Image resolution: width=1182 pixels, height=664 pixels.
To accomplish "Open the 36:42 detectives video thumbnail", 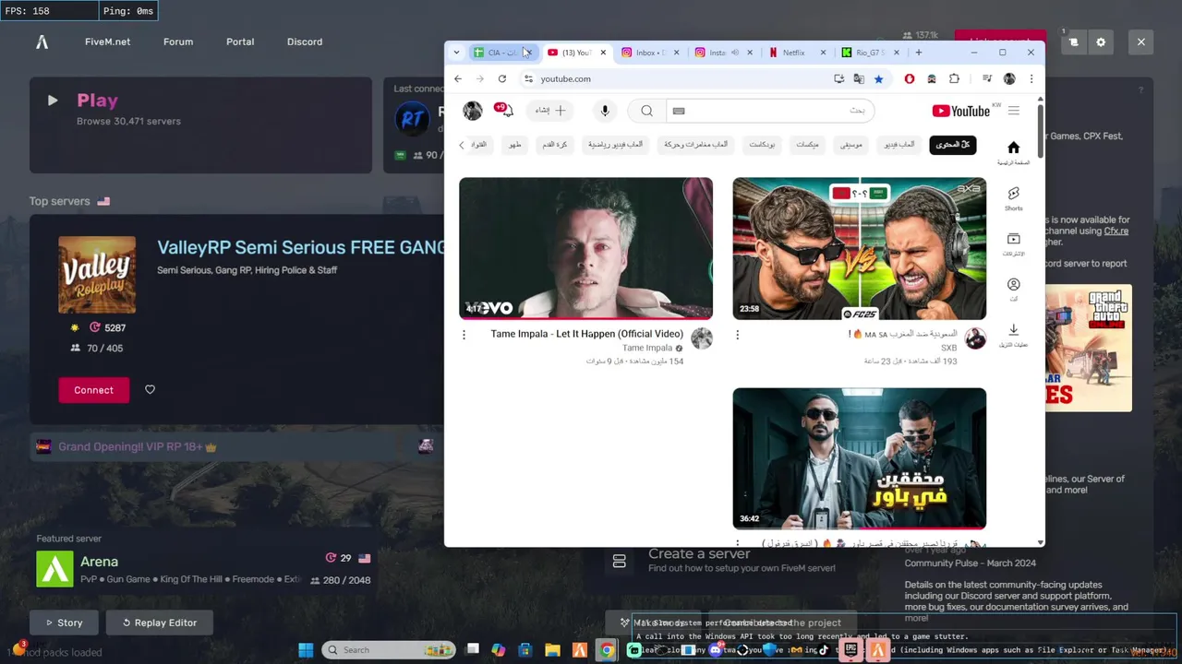I will tap(859, 458).
